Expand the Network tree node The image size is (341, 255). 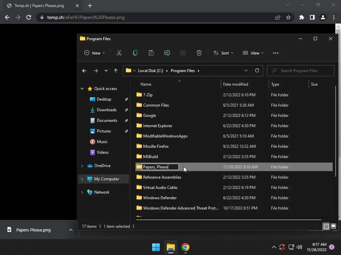coord(82,192)
